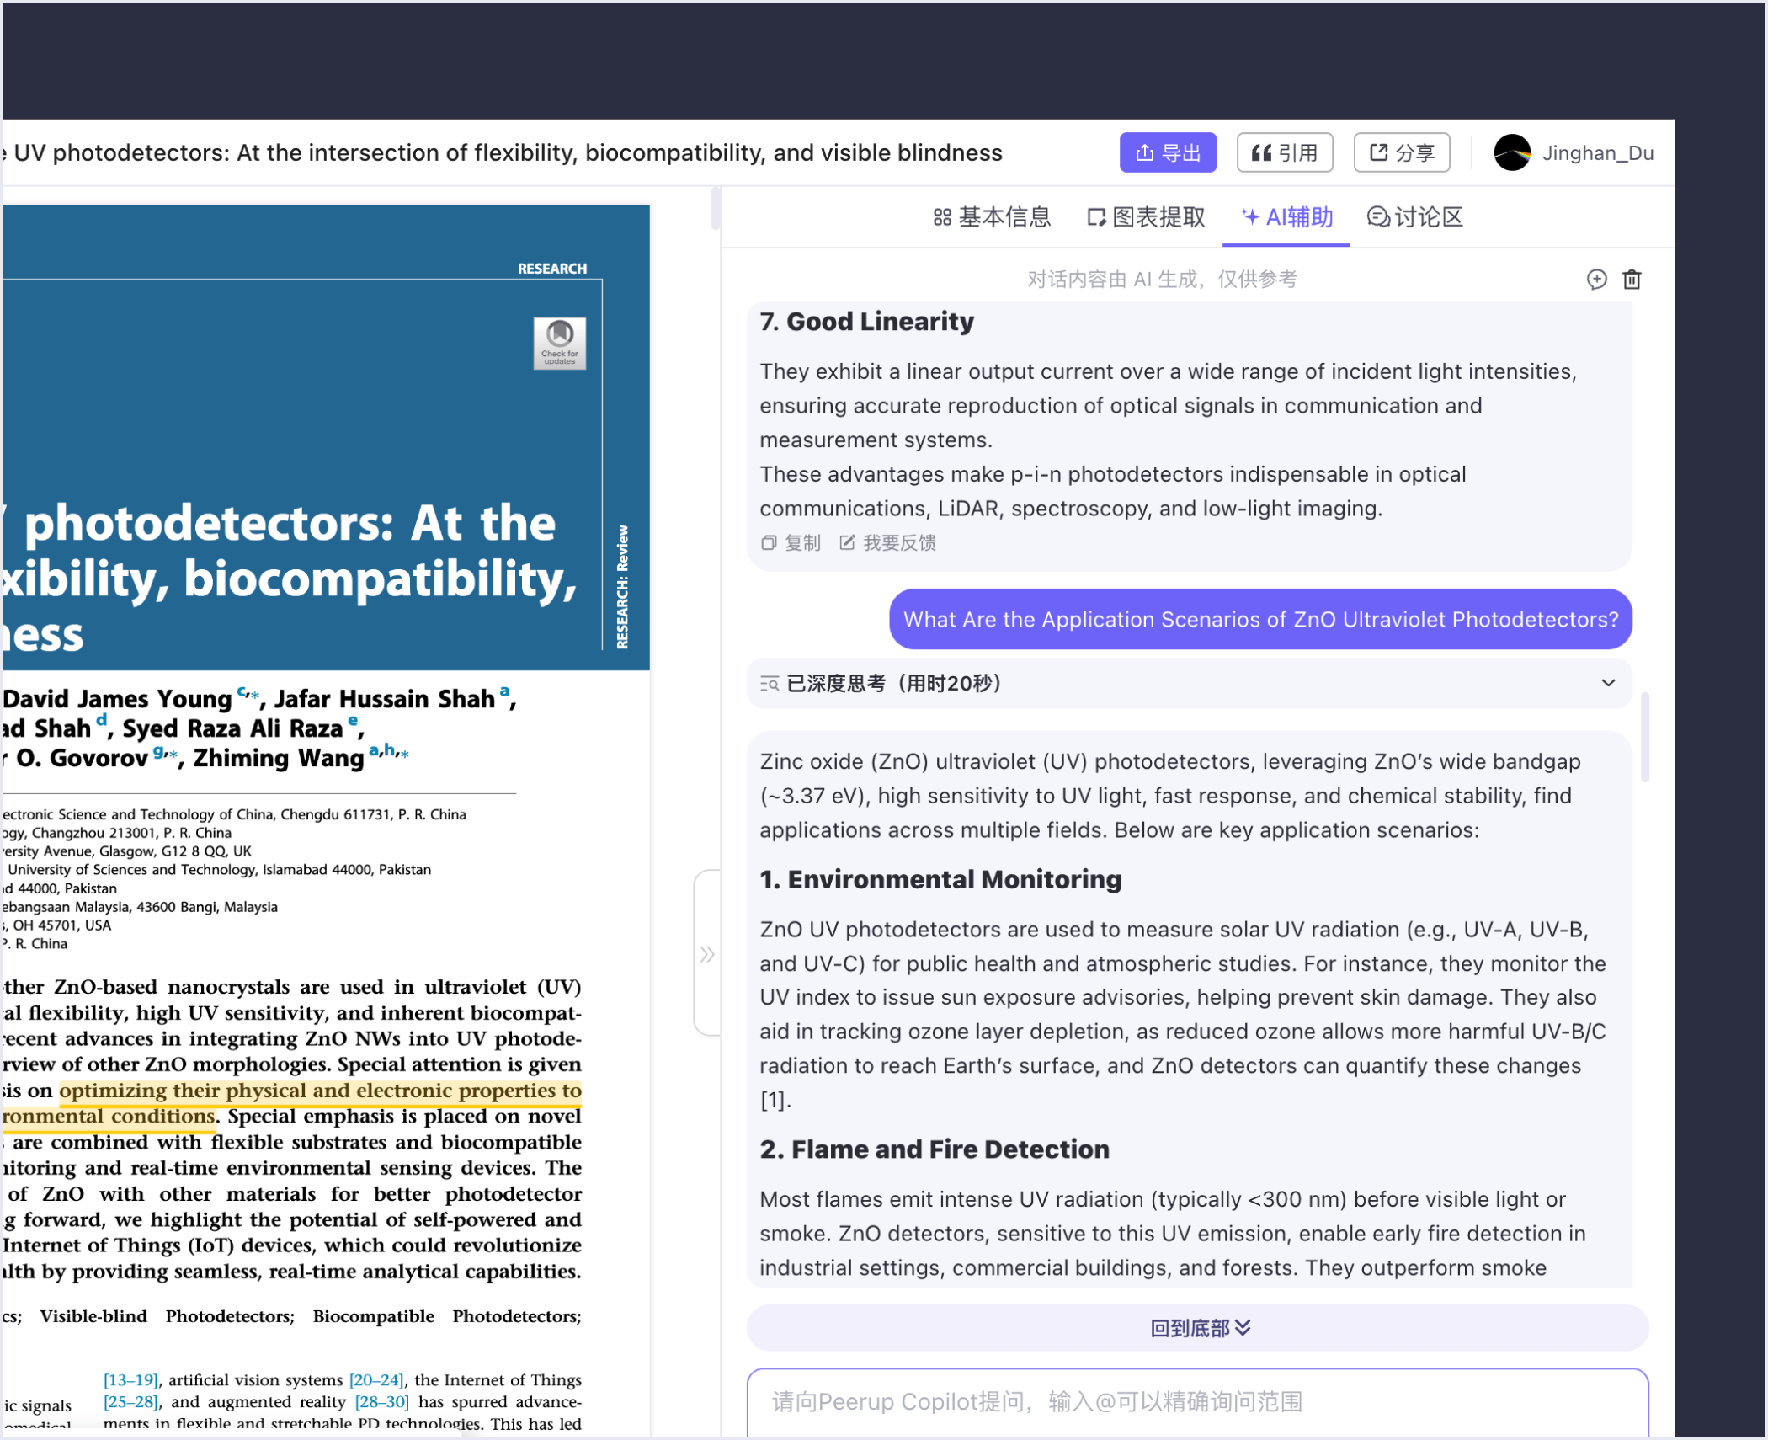Switch to the 讨论区 discussion tab
Screen dimensions: 1768x1440
tap(1414, 217)
